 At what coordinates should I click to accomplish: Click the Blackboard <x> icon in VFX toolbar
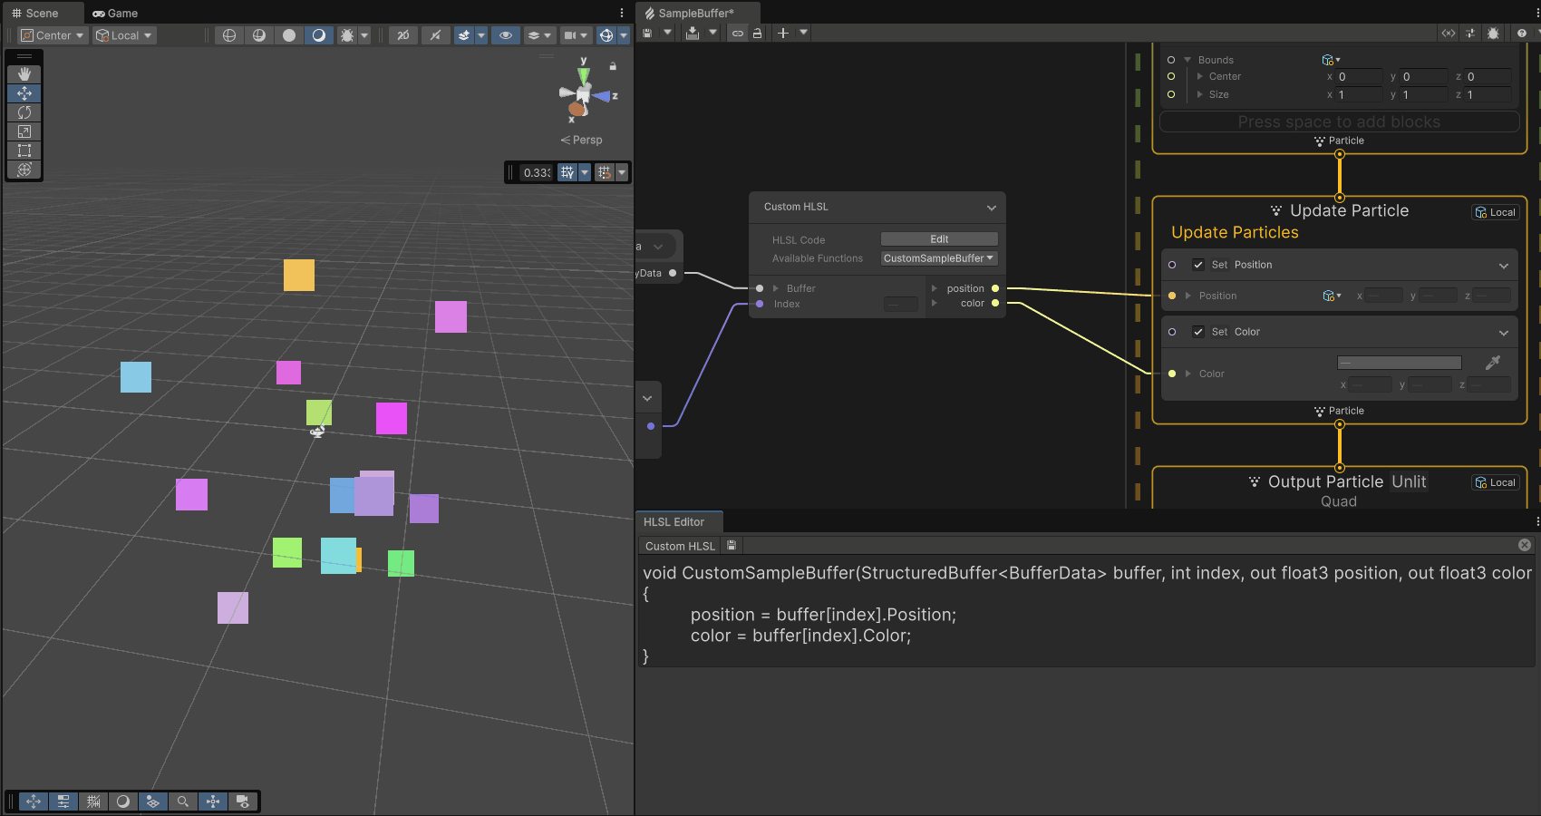[x=1448, y=33]
